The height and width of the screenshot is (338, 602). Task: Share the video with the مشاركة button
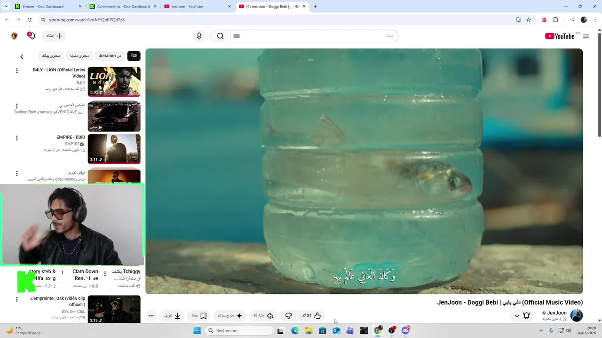click(263, 315)
